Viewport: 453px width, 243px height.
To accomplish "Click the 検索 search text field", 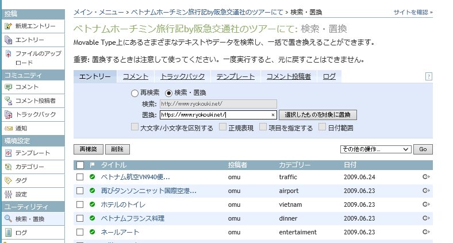I will pos(218,104).
